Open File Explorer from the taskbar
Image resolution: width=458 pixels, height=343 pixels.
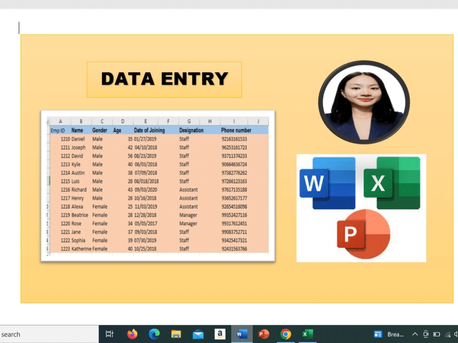[176, 334]
